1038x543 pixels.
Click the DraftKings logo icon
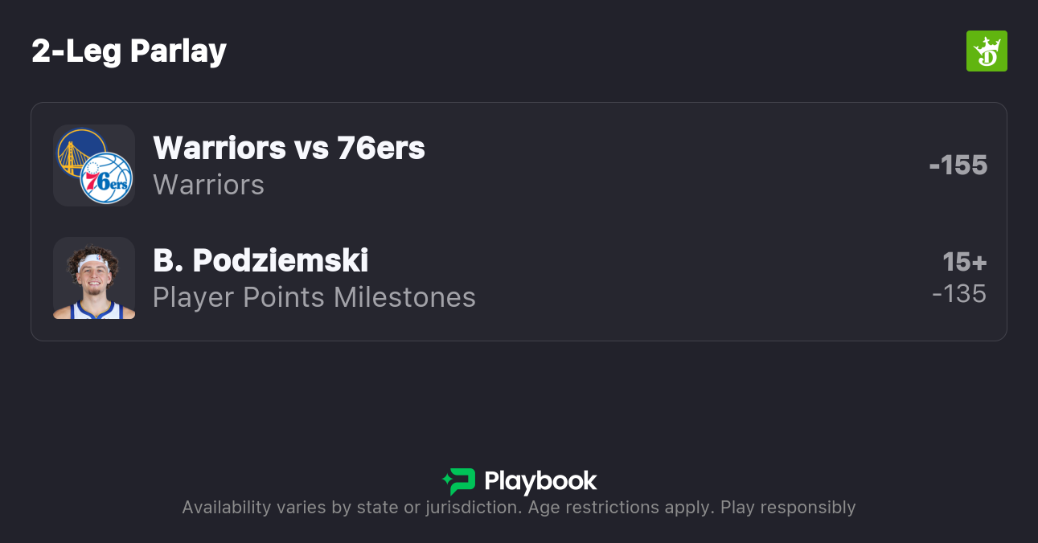coord(986,51)
